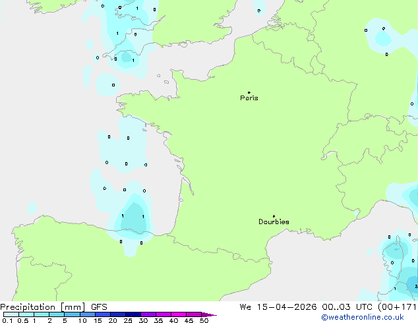
Task: Pick legend swatch between 10 and 15
Action: click(87, 314)
